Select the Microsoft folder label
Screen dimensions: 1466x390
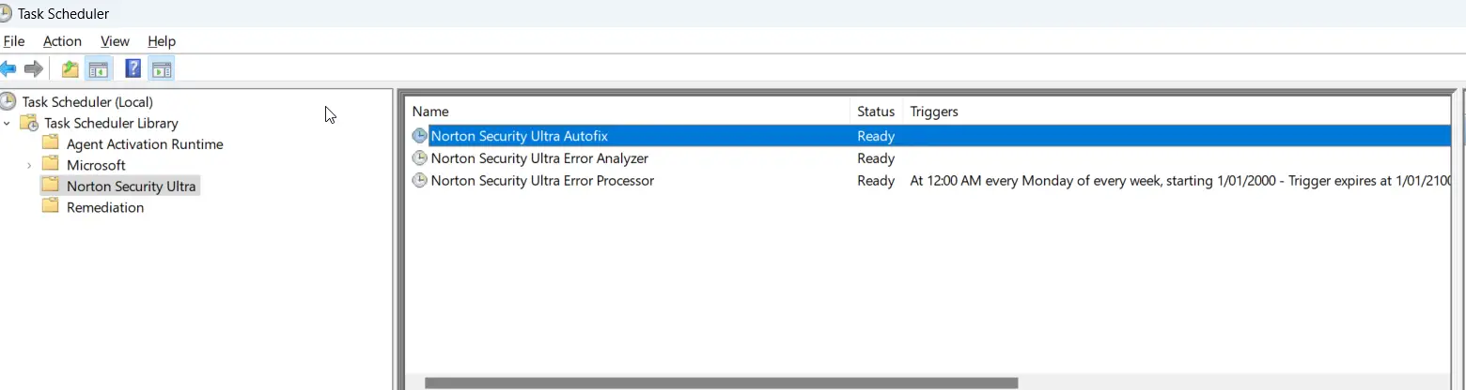pyautogui.click(x=96, y=165)
